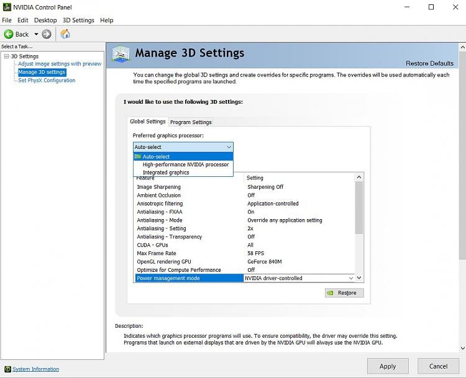Maximize the NVIDIA Control Panel window
466x378 pixels.
coord(431,7)
